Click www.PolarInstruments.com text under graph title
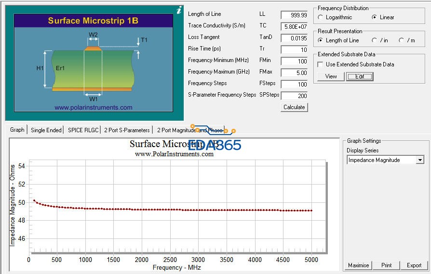 pyautogui.click(x=174, y=154)
